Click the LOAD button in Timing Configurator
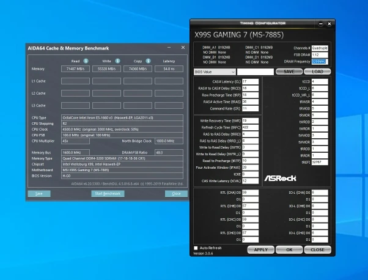 coord(317,72)
